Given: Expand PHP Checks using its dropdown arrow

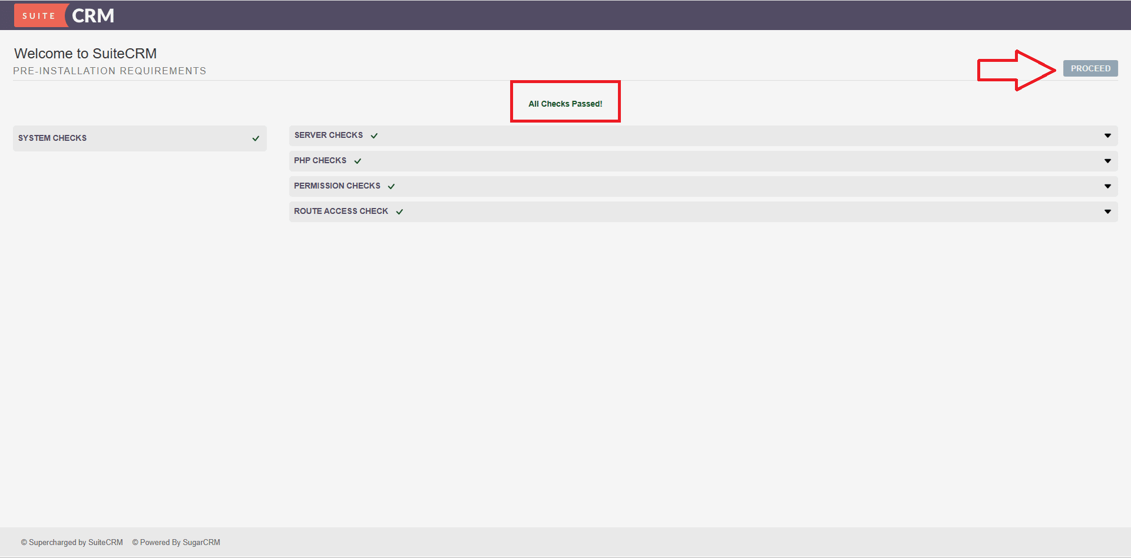Looking at the screenshot, I should (1107, 161).
